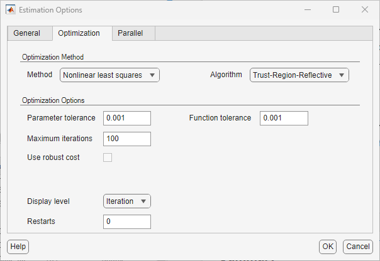This screenshot has width=380, height=261.
Task: Click the Parameter tolerance input field
Action: point(127,118)
